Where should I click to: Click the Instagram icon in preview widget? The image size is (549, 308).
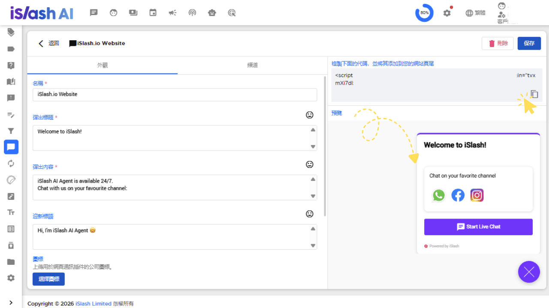click(477, 195)
